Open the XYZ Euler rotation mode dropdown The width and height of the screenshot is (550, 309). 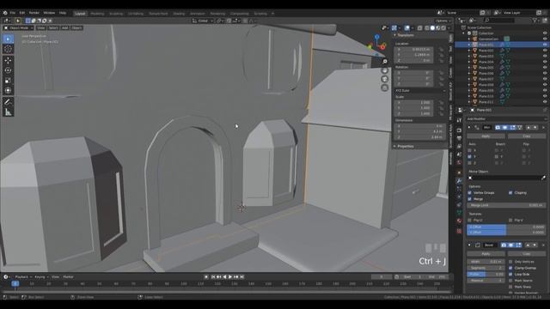click(x=420, y=90)
